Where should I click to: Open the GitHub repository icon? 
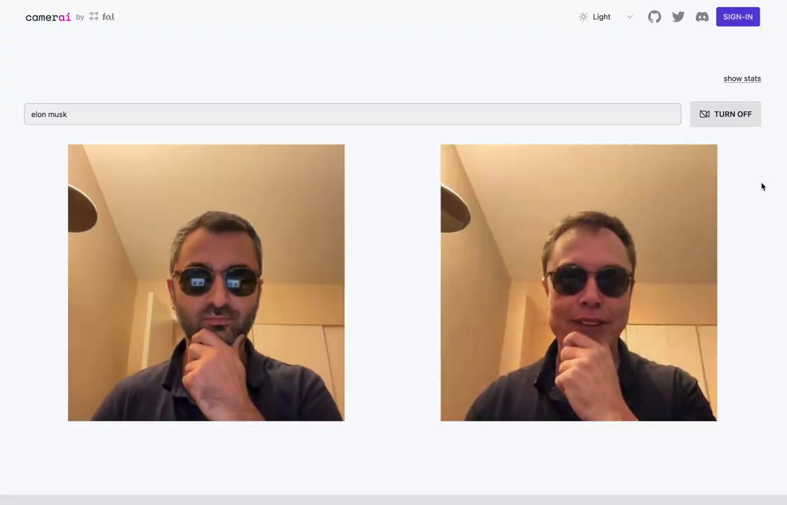click(x=654, y=17)
